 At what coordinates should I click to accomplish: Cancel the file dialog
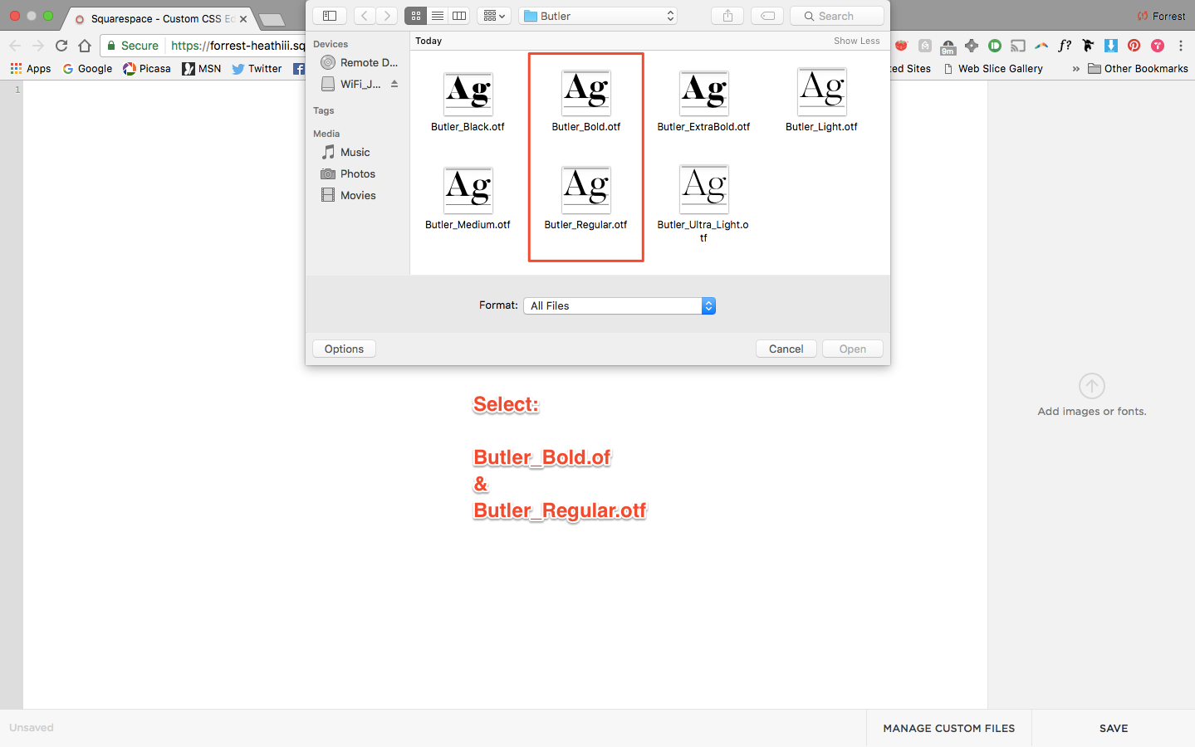786,349
